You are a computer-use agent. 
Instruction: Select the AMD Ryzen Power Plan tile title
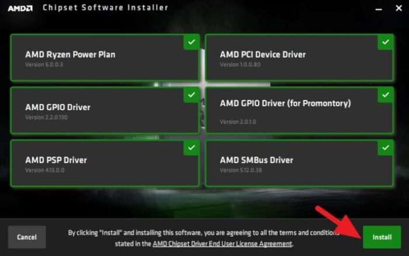pos(70,55)
